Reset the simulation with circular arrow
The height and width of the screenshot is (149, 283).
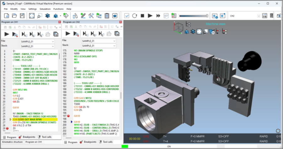click(x=135, y=16)
